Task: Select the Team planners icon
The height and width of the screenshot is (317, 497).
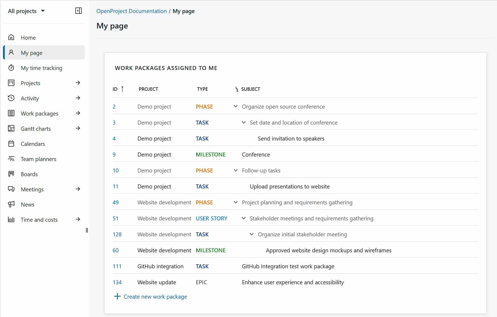Action: pos(11,159)
